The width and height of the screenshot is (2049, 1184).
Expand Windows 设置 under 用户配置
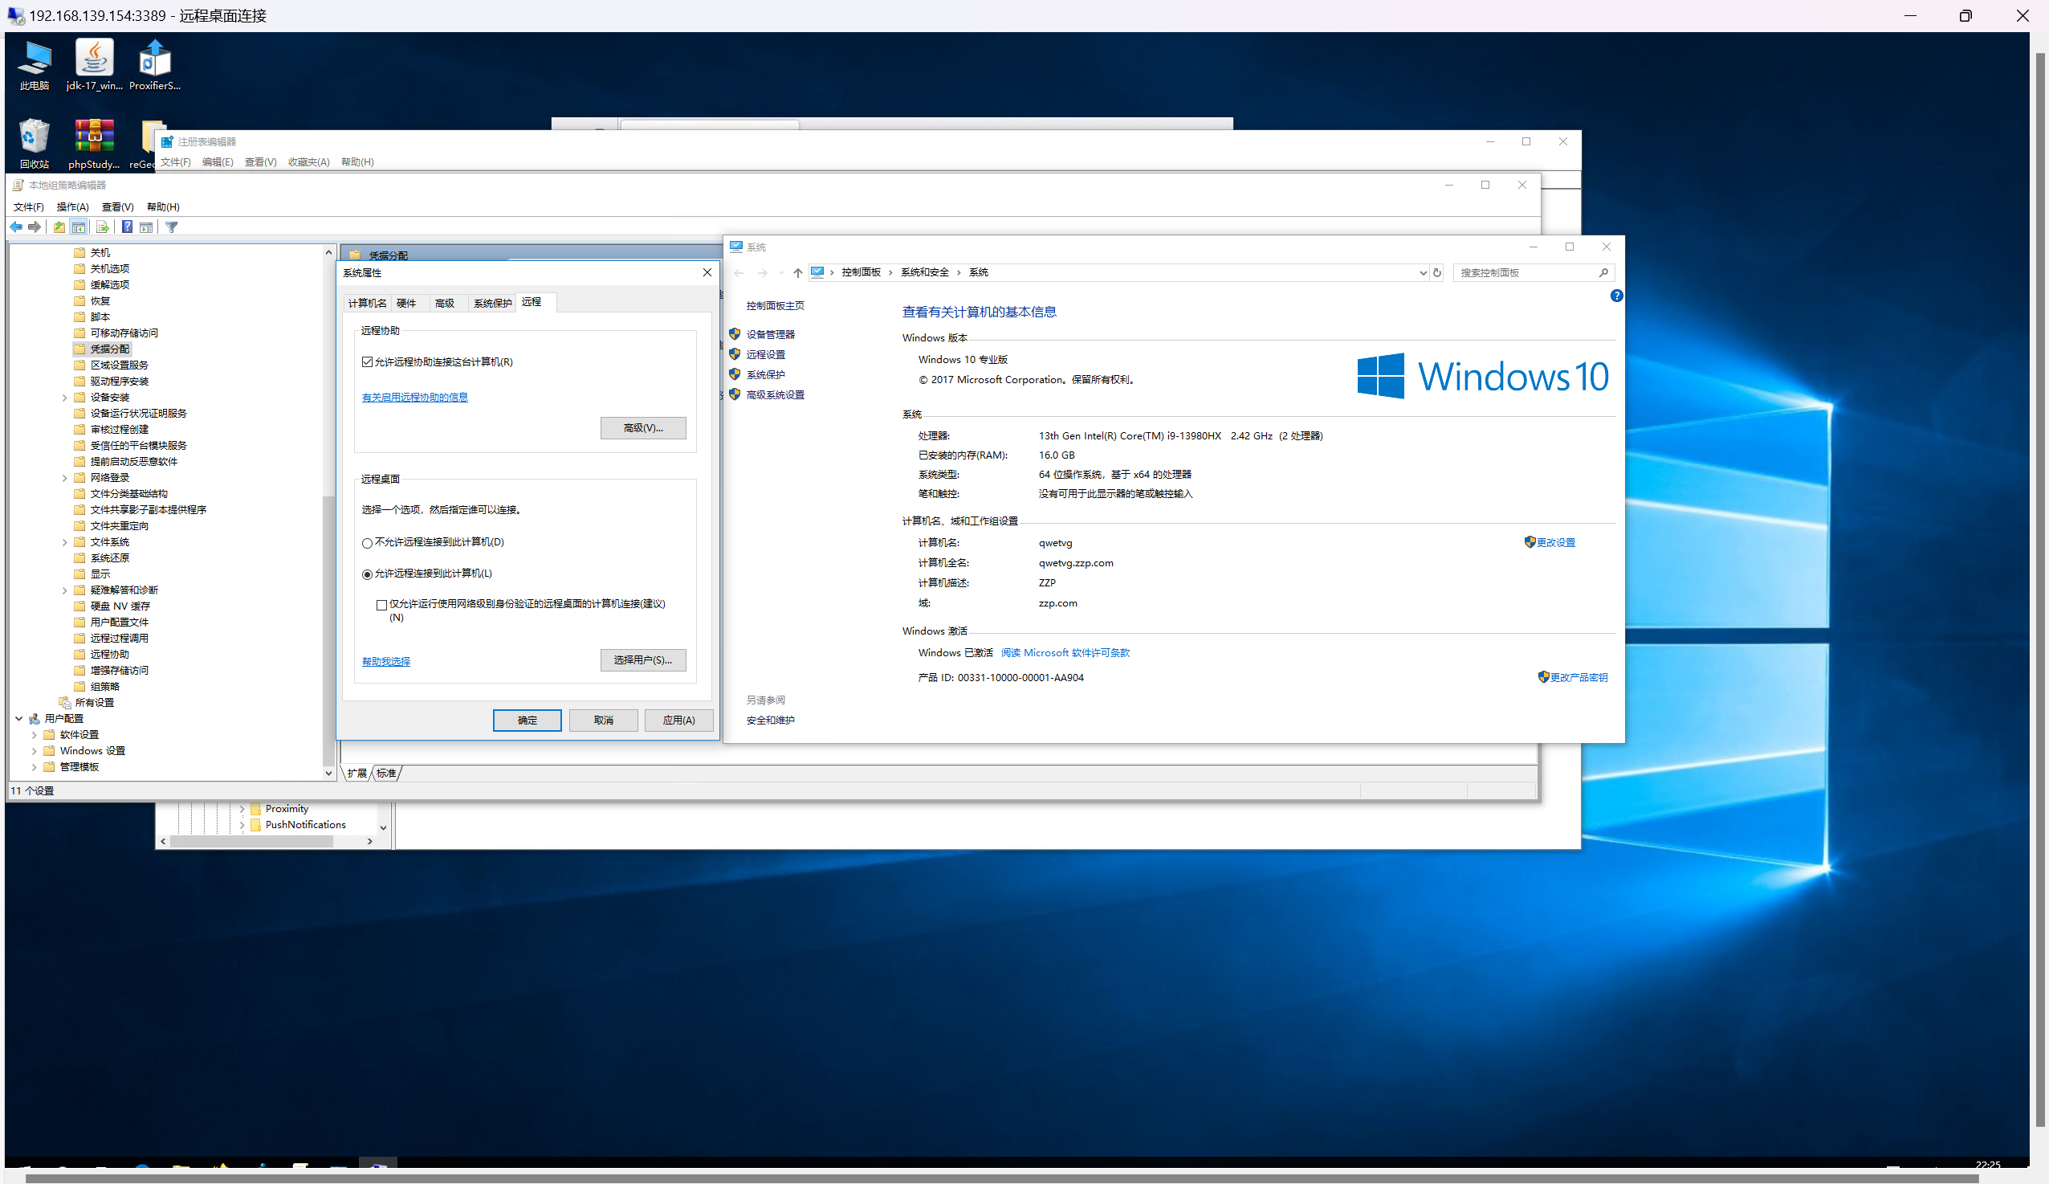click(x=35, y=751)
